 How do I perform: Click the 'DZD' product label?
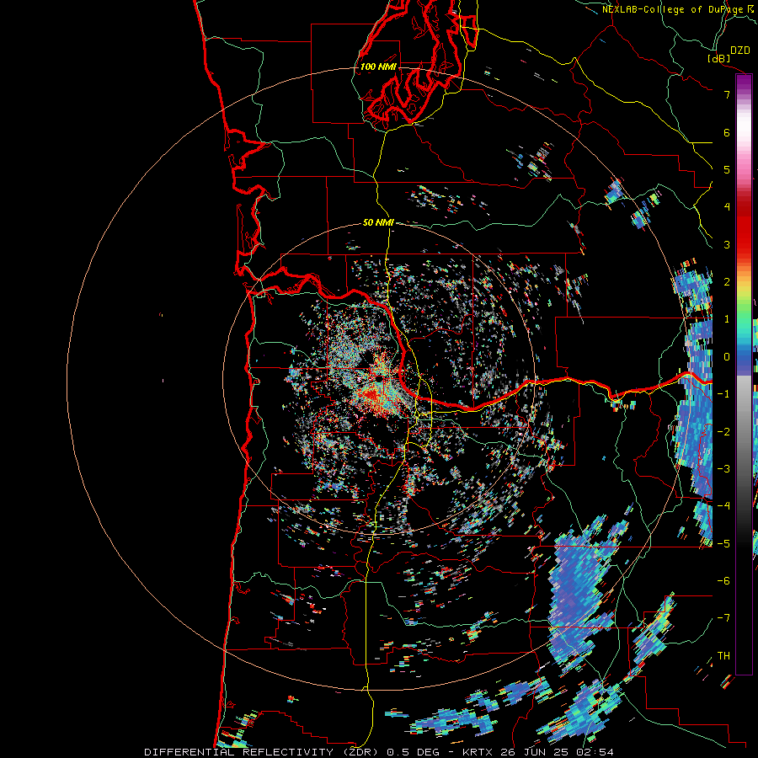(740, 51)
